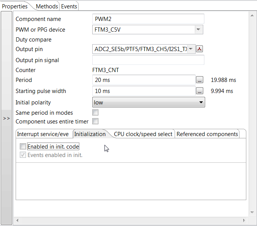Check Enabled in init. code
The image size is (257, 226).
pyautogui.click(x=23, y=146)
